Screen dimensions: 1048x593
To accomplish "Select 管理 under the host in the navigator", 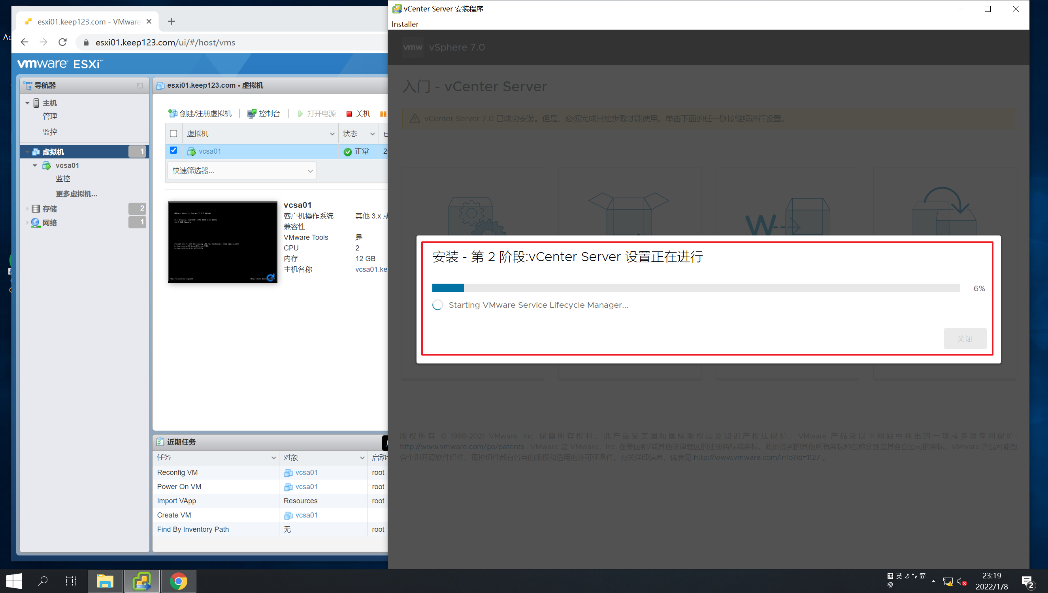I will click(50, 116).
